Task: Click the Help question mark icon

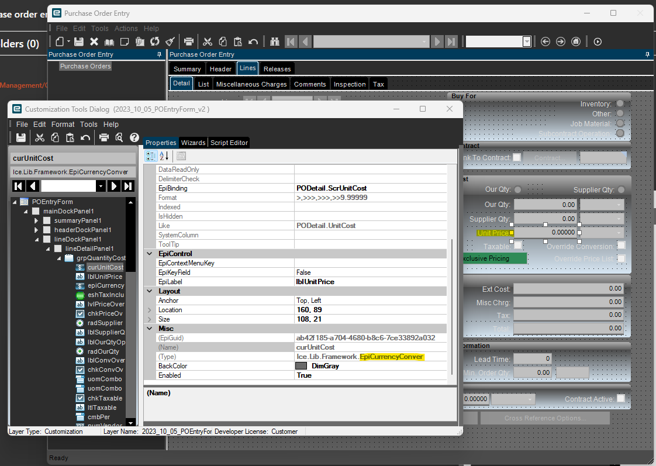Action: click(x=133, y=137)
